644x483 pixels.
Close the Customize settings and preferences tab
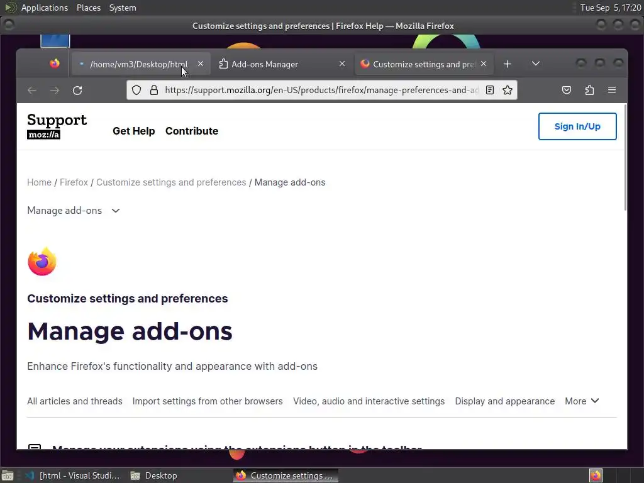484,64
